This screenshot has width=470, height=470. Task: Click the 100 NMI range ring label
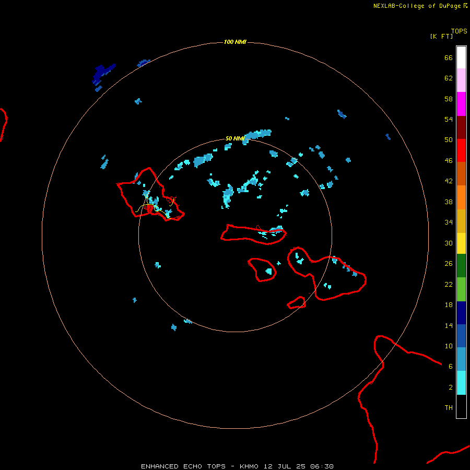[x=235, y=42]
